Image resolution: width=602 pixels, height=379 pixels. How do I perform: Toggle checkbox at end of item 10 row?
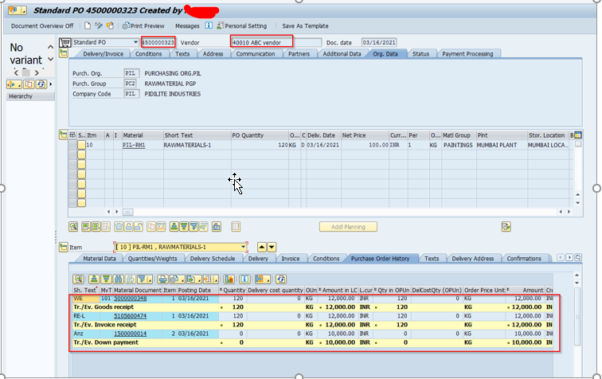tap(578, 144)
